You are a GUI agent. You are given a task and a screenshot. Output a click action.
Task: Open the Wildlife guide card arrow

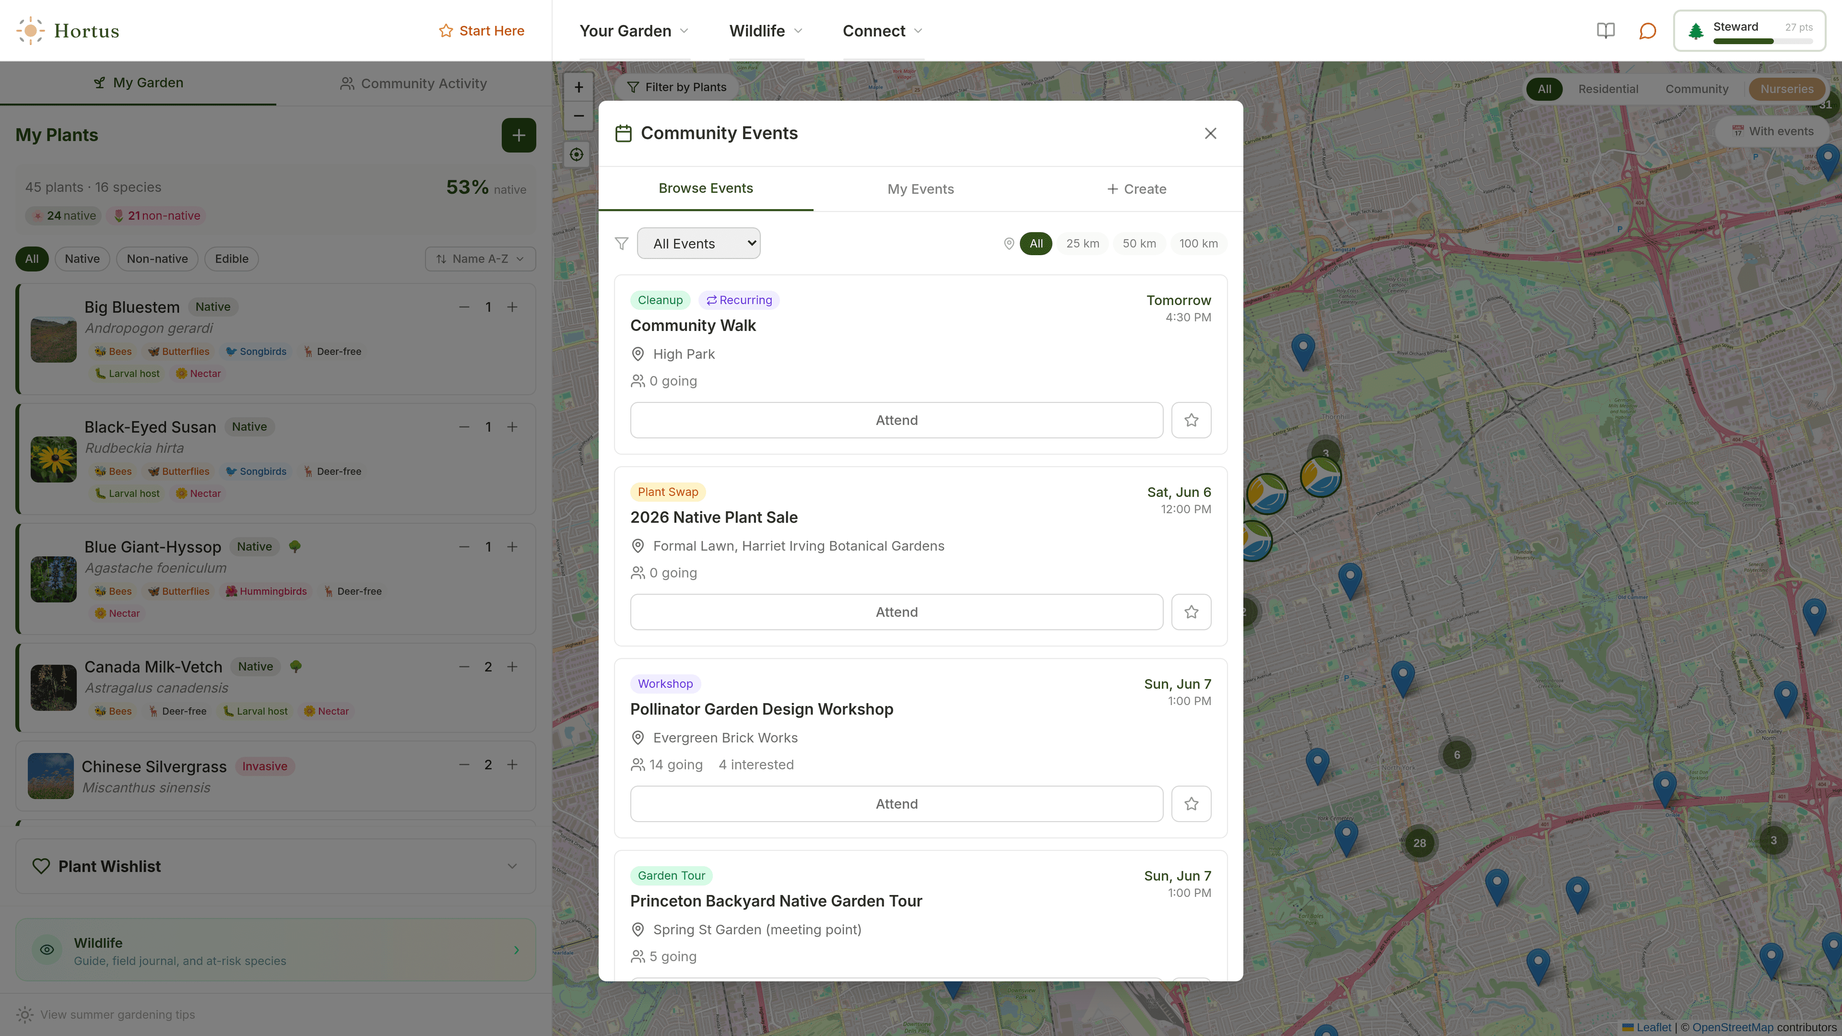pyautogui.click(x=516, y=950)
